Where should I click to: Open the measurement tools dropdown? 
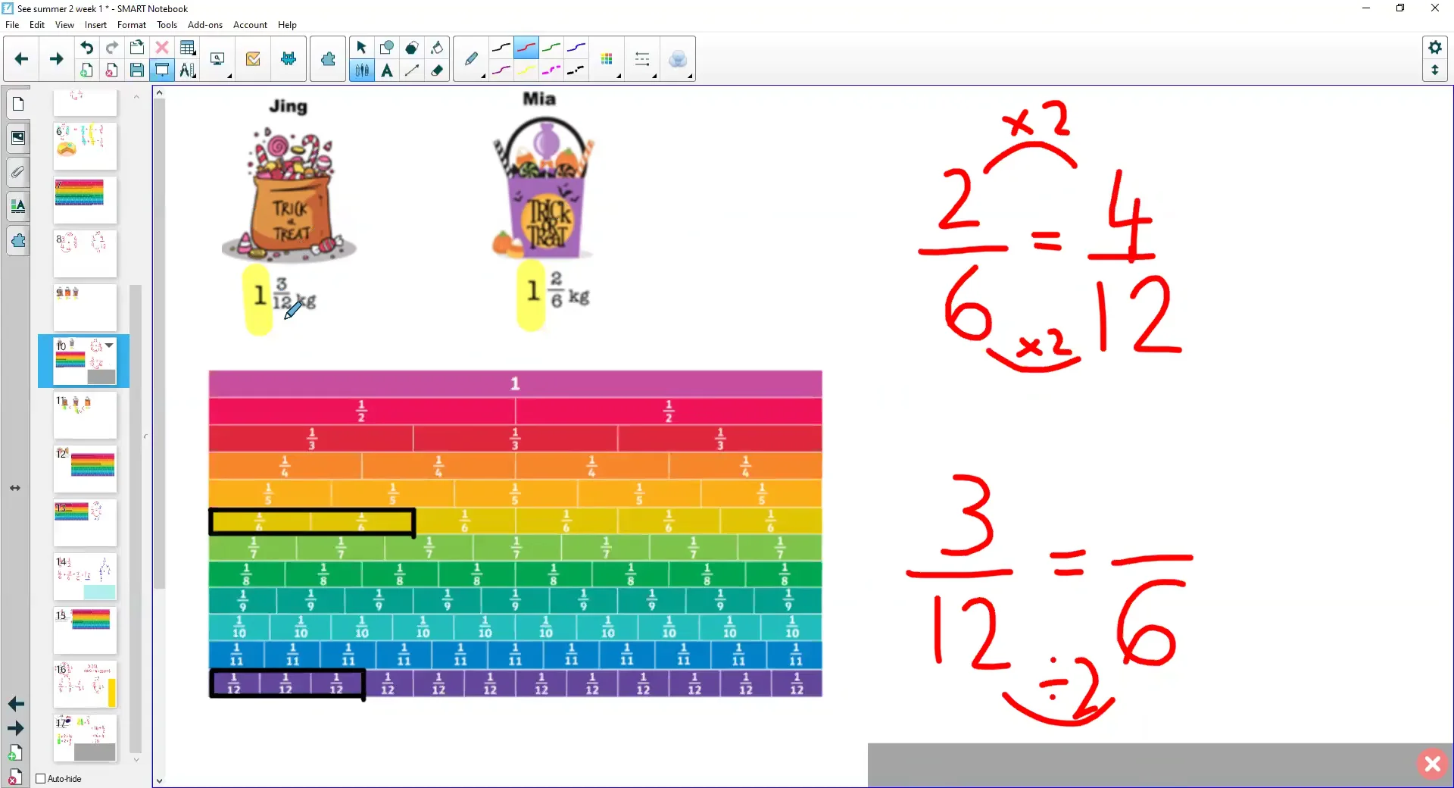[187, 70]
